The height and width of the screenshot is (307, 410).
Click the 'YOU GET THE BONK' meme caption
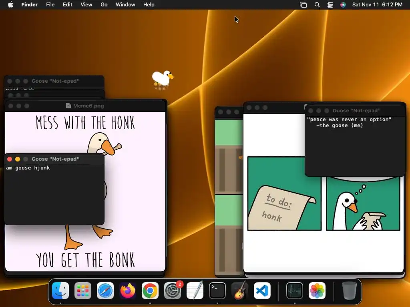coord(85,260)
